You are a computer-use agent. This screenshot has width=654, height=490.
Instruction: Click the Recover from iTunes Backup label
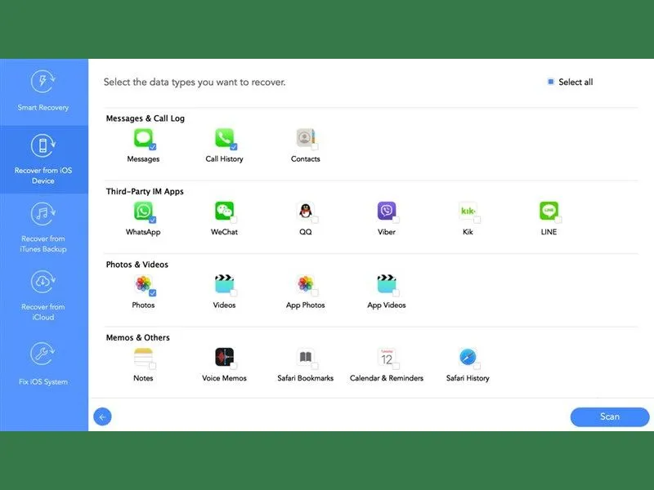(x=43, y=243)
